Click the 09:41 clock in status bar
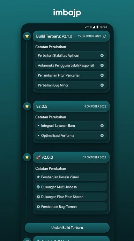The image size is (134, 241). (x=103, y=27)
